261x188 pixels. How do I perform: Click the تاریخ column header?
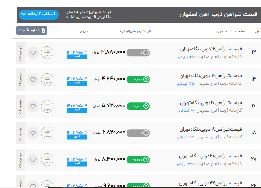click(84, 31)
